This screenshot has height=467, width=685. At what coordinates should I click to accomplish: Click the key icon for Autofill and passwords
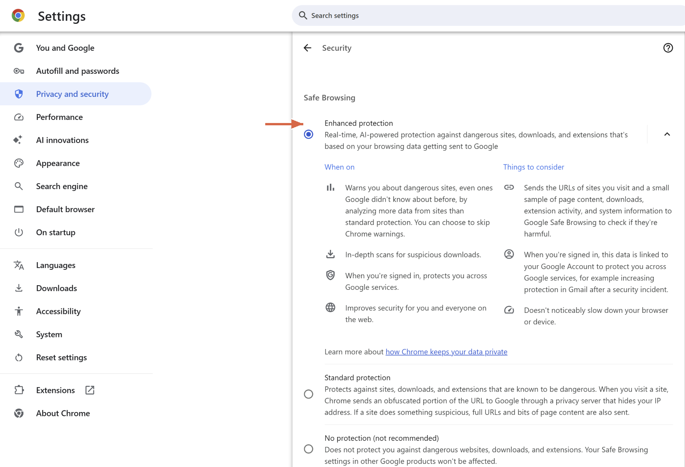tap(18, 71)
